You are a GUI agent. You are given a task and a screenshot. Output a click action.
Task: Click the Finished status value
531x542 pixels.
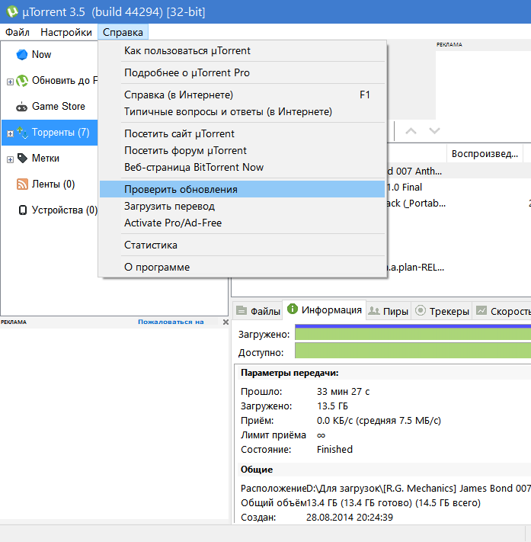(x=334, y=450)
